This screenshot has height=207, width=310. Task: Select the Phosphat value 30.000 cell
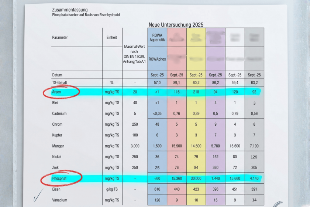[196, 179]
